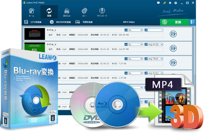The width and height of the screenshot is (205, 137).
Task: Click the picture icon of 写真を追加
Action: (78, 22)
